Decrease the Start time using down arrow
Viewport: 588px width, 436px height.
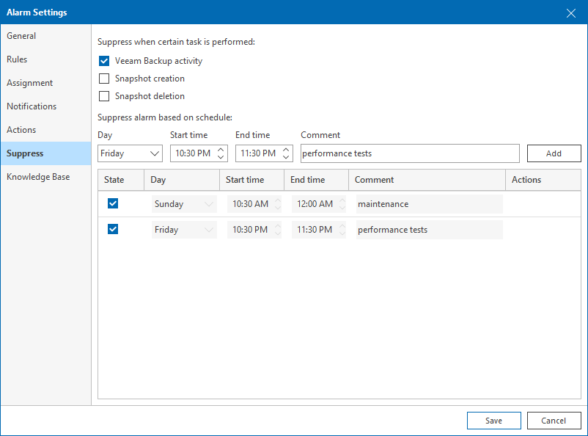221,157
